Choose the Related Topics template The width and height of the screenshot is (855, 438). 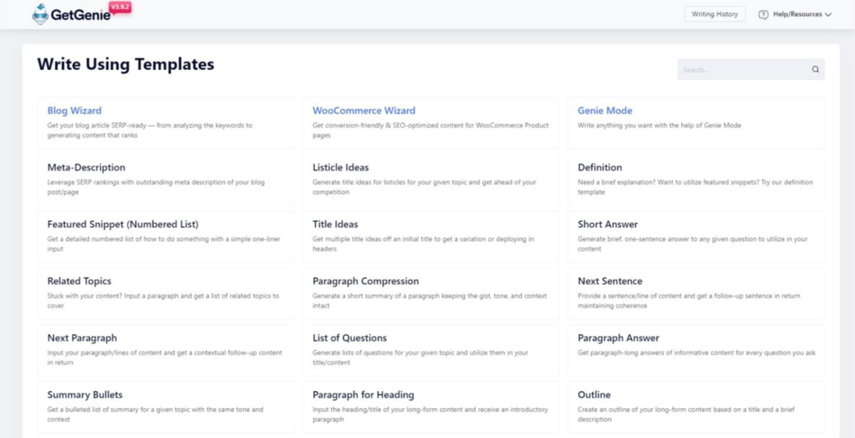click(x=80, y=281)
